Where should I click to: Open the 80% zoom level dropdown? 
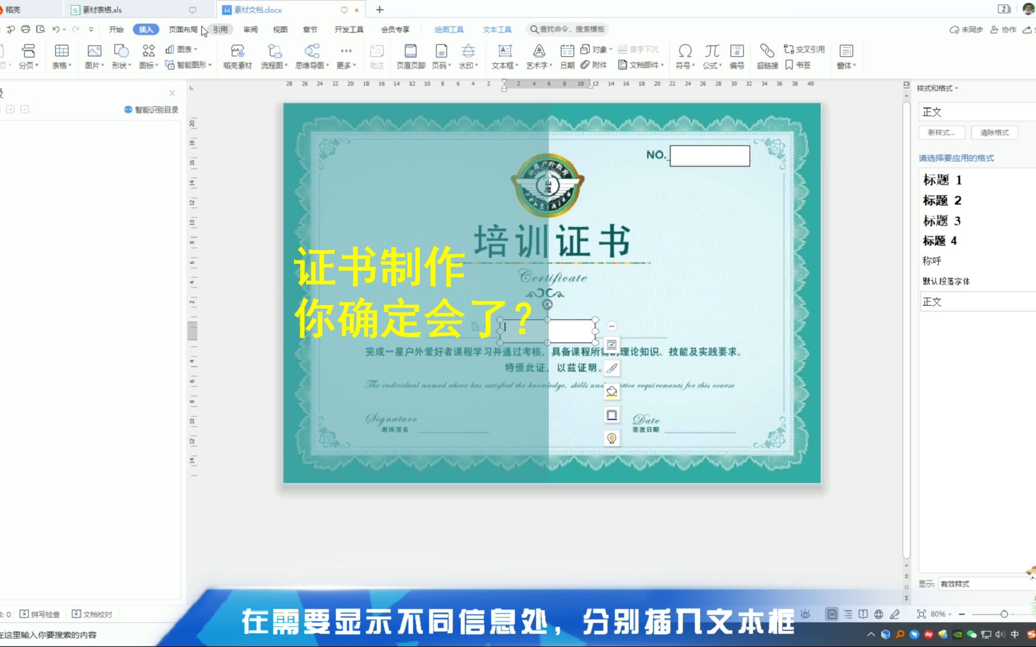(941, 614)
